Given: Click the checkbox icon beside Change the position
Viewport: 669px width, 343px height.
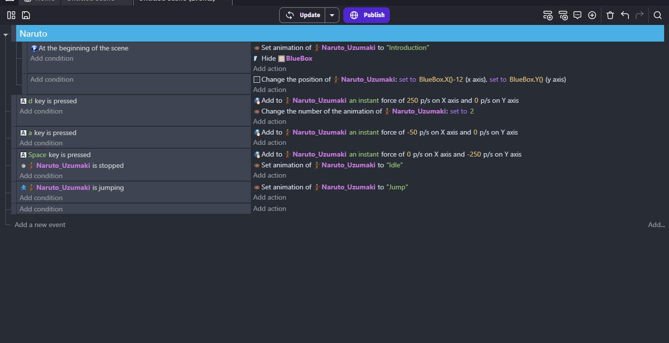Looking at the screenshot, I should [x=257, y=79].
